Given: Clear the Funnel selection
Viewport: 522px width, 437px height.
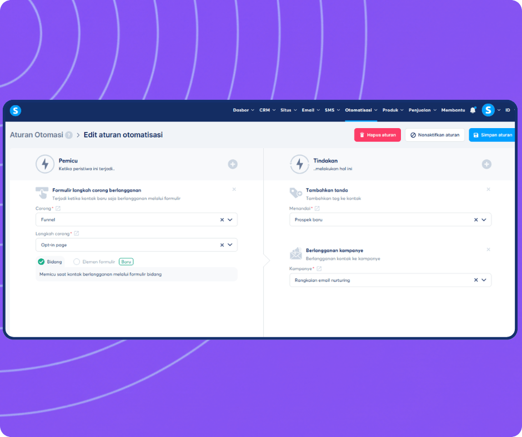Looking at the screenshot, I should click(x=222, y=220).
